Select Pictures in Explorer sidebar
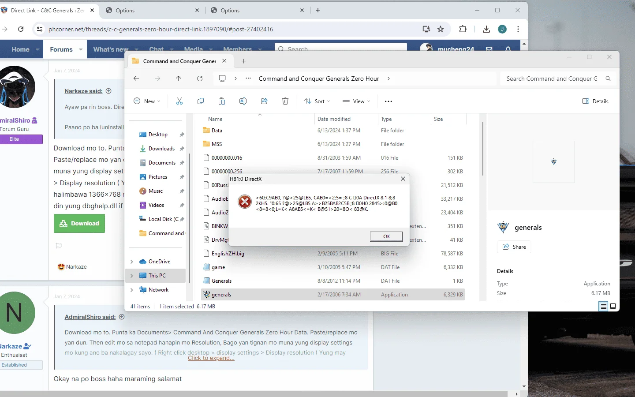 point(158,177)
